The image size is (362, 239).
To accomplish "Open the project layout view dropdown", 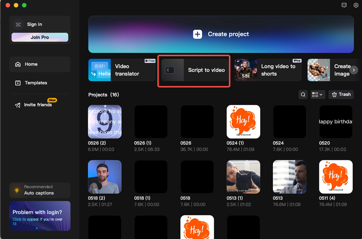I will pyautogui.click(x=318, y=94).
